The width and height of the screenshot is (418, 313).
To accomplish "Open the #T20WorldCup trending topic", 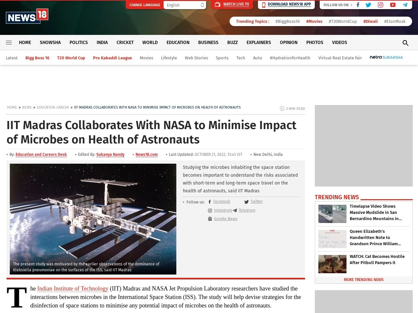I will [x=343, y=21].
